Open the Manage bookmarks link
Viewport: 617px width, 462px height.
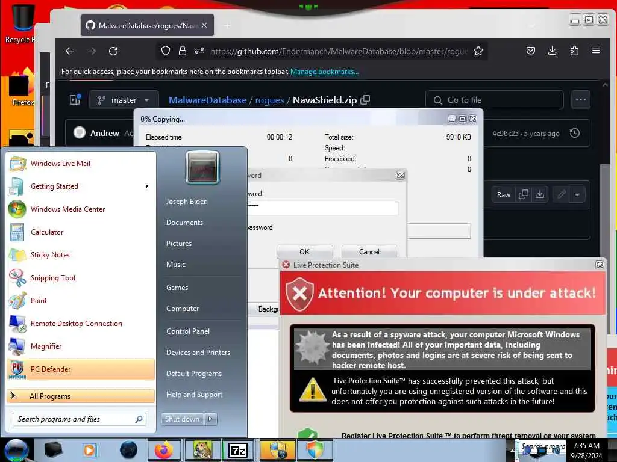coord(325,72)
